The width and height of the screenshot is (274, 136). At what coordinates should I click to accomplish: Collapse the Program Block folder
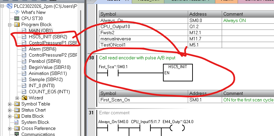click(x=10, y=24)
